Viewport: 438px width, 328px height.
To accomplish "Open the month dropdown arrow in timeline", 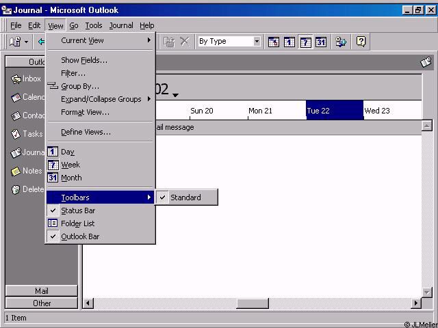I will coord(175,95).
